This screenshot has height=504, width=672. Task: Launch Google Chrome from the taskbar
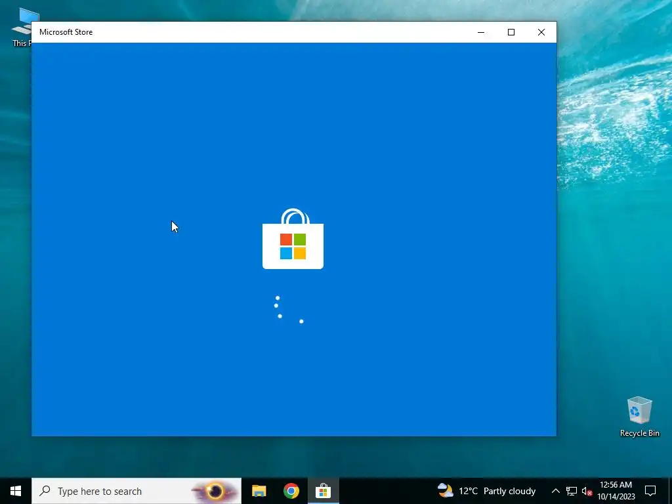point(291,491)
